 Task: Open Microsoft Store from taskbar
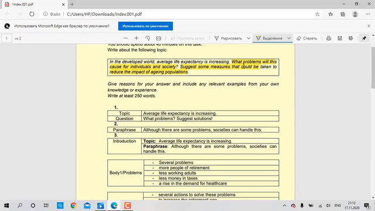(x=60, y=206)
